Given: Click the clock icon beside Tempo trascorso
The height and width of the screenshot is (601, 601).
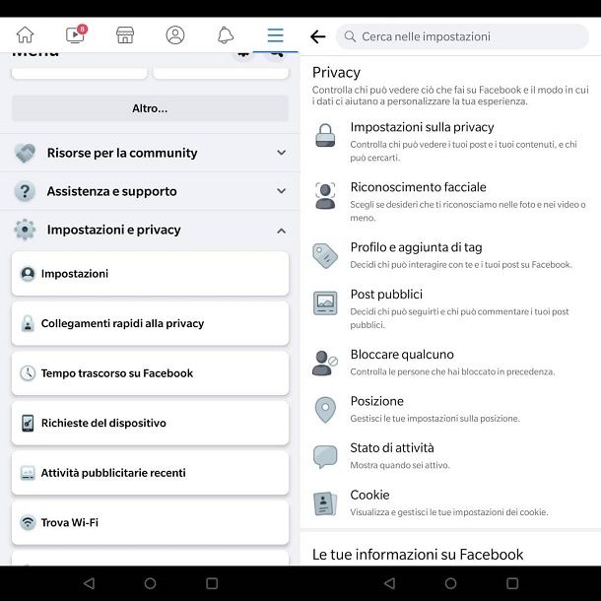Looking at the screenshot, I should 28,373.
